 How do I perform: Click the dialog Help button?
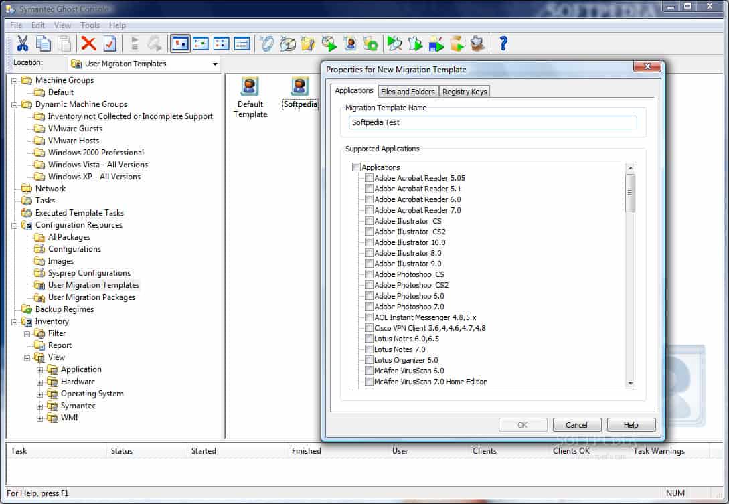(x=631, y=425)
